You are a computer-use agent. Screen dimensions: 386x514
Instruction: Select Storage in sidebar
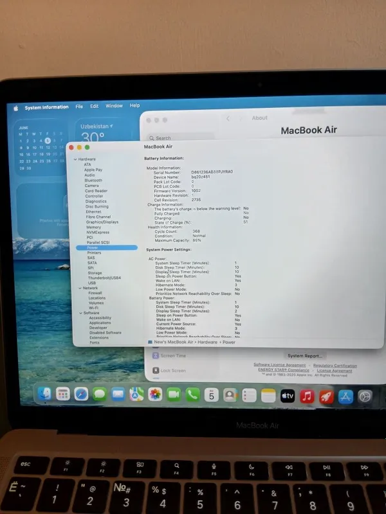click(95, 272)
